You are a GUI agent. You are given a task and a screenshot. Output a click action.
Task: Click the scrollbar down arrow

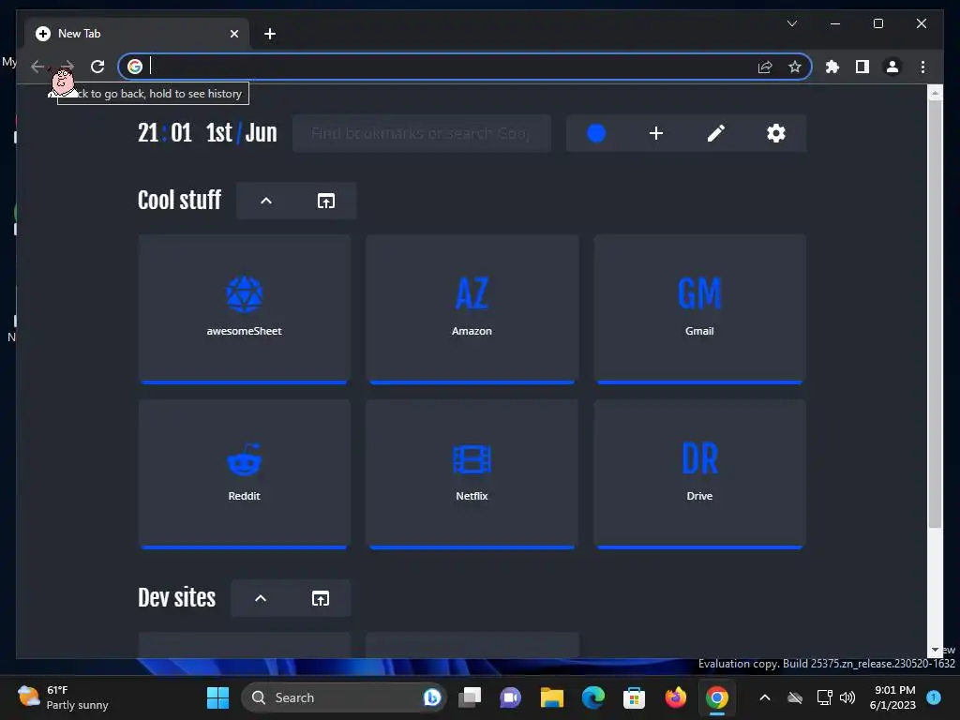tap(935, 650)
